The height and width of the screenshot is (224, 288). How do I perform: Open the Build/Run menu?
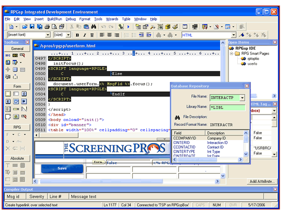[x=55, y=19]
